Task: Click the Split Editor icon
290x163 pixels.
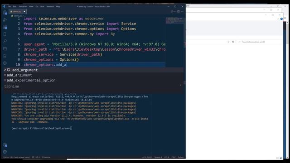Action: coord(178,11)
